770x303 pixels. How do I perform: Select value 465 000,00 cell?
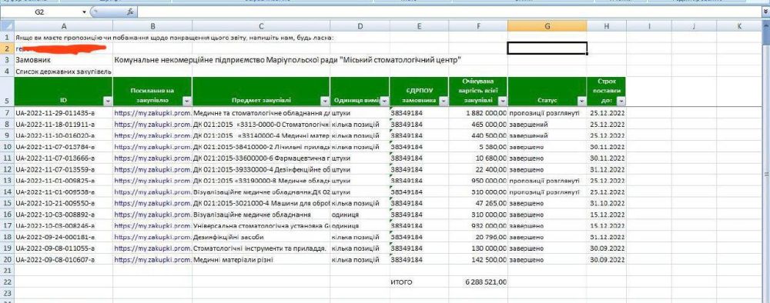coord(478,124)
